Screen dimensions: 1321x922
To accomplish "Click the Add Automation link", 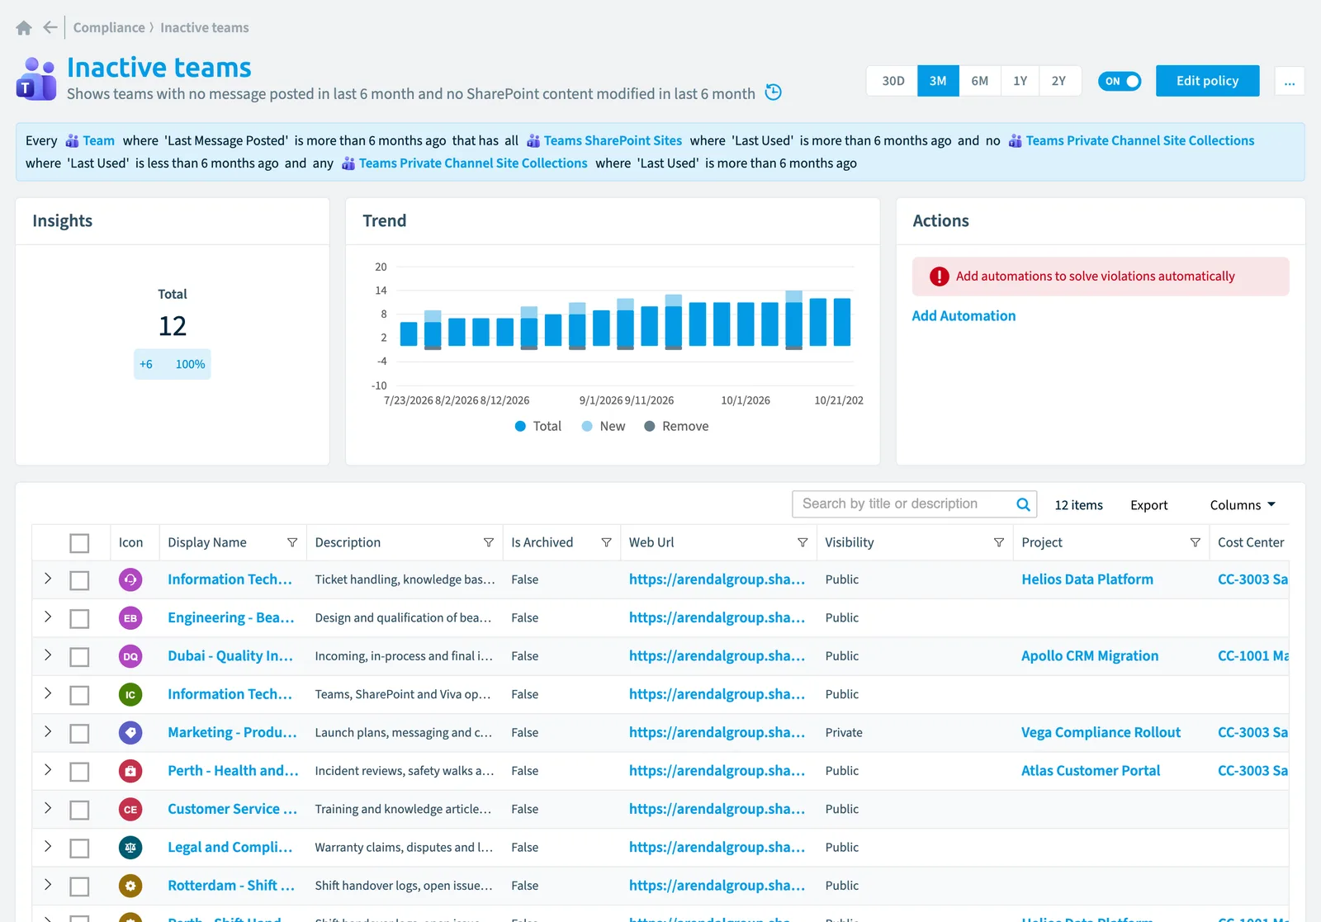I will pyautogui.click(x=964, y=316).
